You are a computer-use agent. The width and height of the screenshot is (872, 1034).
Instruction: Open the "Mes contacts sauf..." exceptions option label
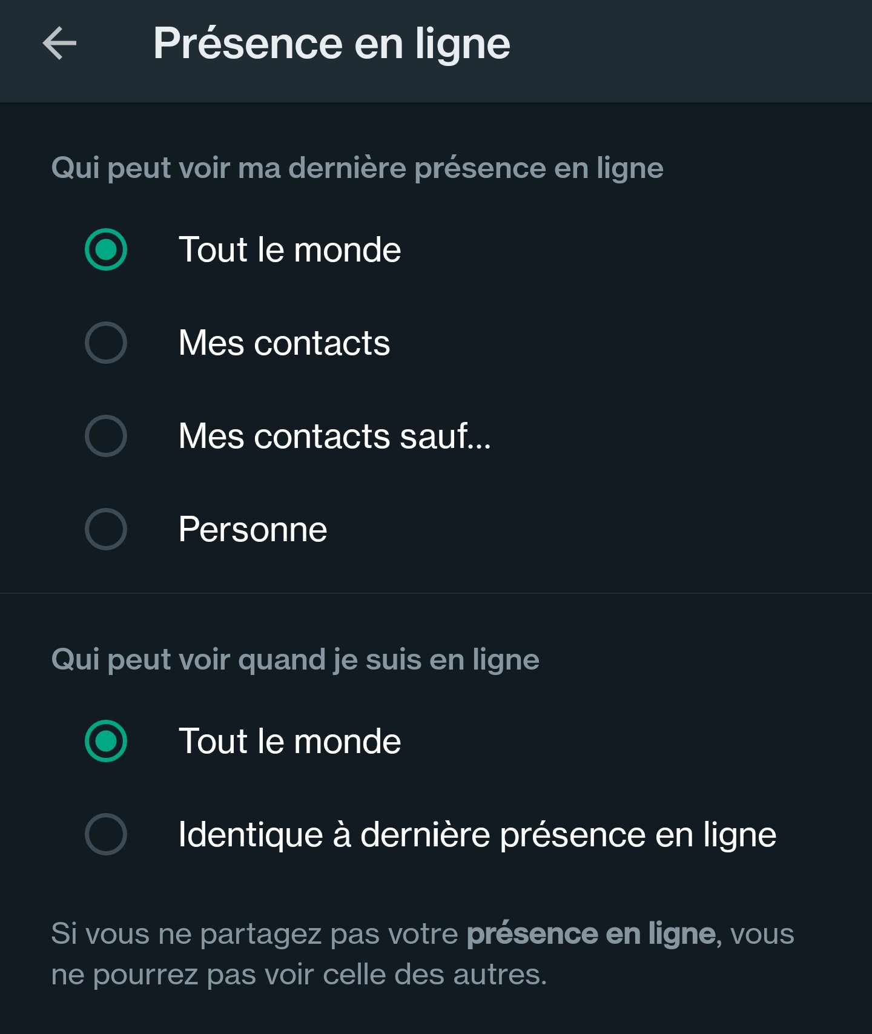coord(334,436)
